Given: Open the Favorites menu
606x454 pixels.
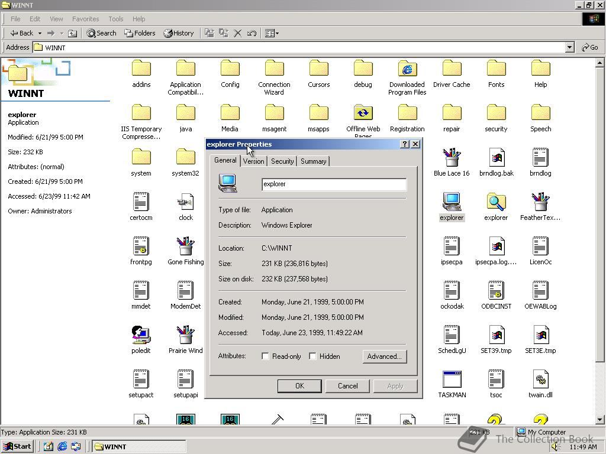Looking at the screenshot, I should pos(85,19).
